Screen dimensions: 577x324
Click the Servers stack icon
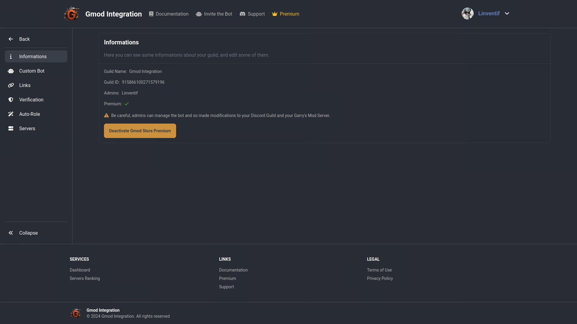click(x=11, y=128)
